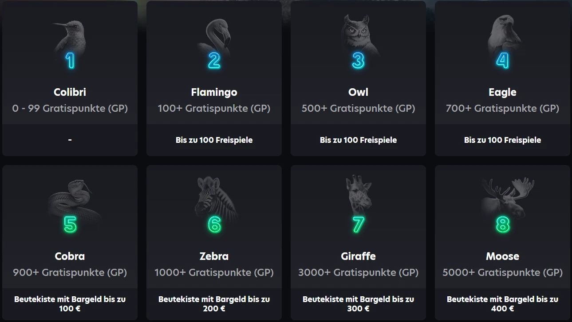572x322 pixels.
Task: Click the 5000+ Gratispunkte requirement text
Action: click(502, 272)
